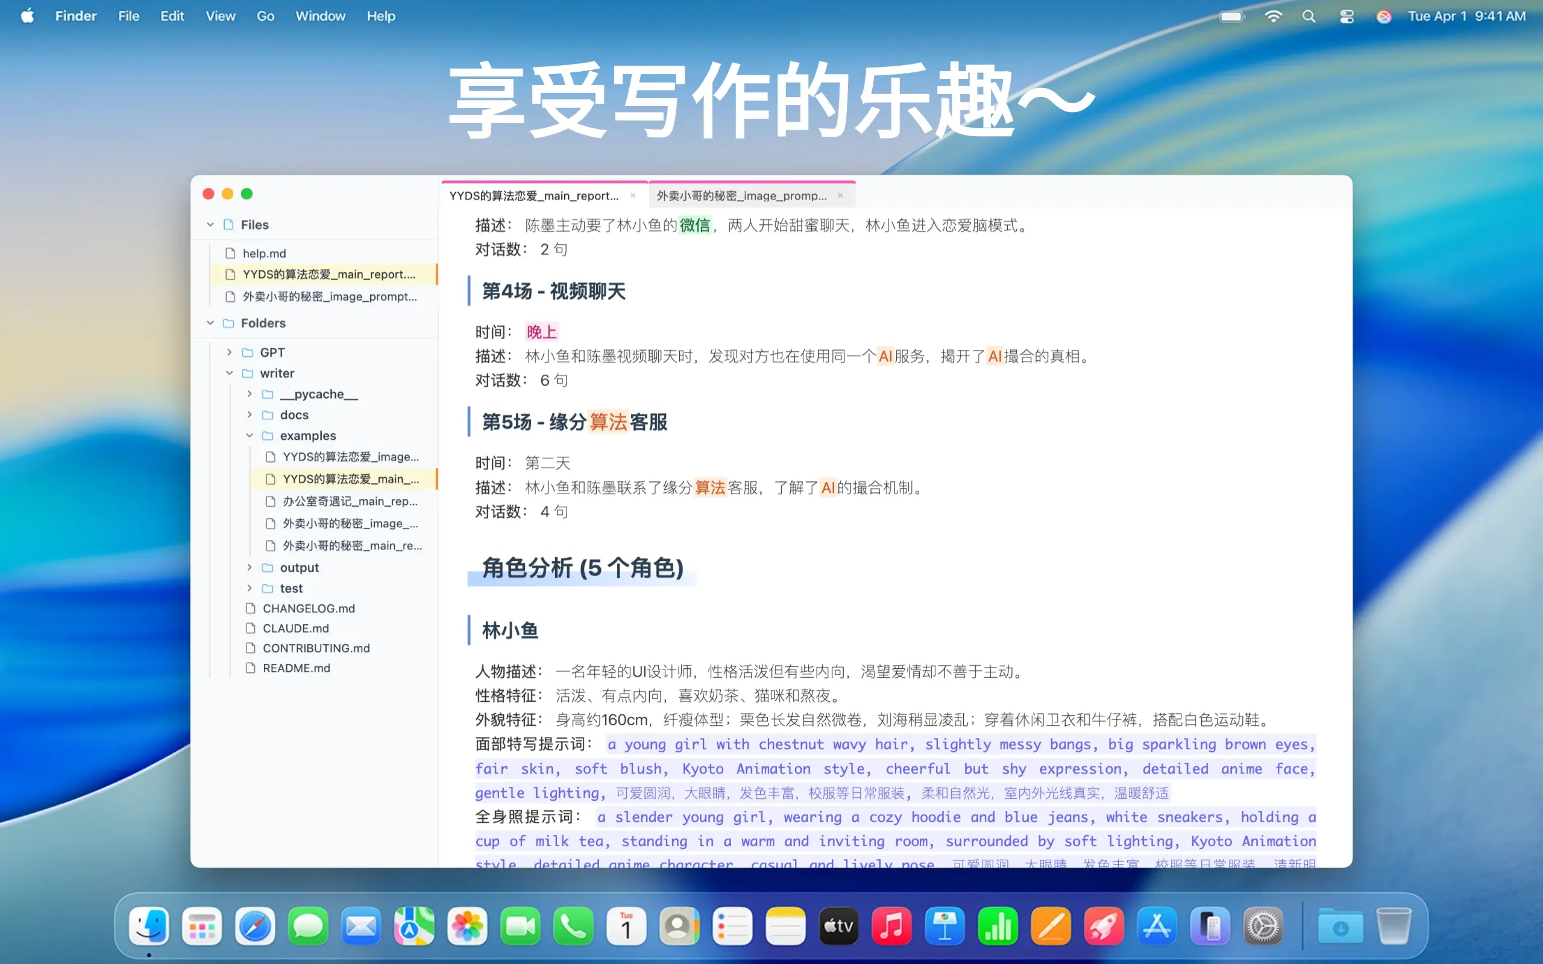Collapse the examples folder
This screenshot has height=964, width=1543.
pos(250,436)
